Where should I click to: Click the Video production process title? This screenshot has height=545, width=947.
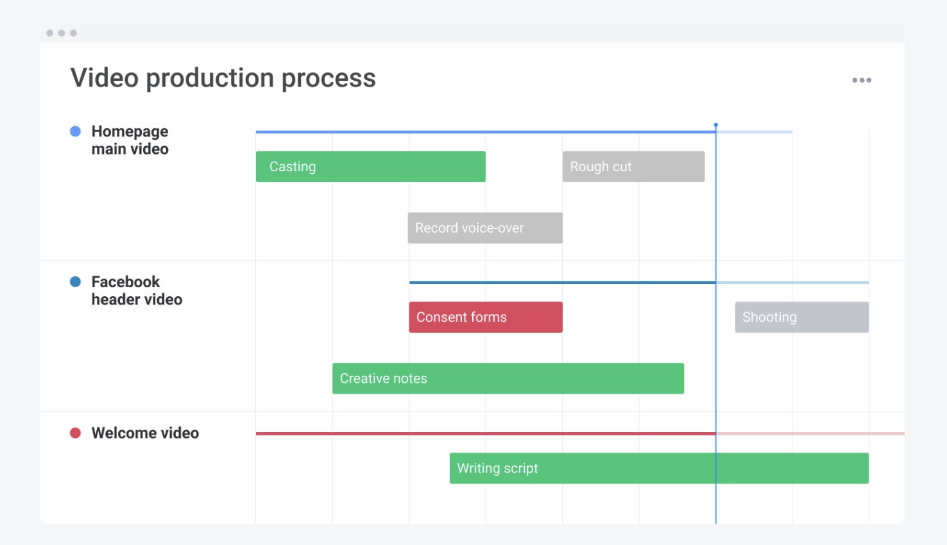223,78
